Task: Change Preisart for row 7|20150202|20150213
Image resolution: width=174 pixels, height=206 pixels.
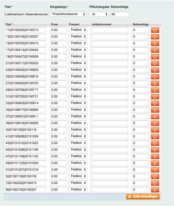Action: 78,183
